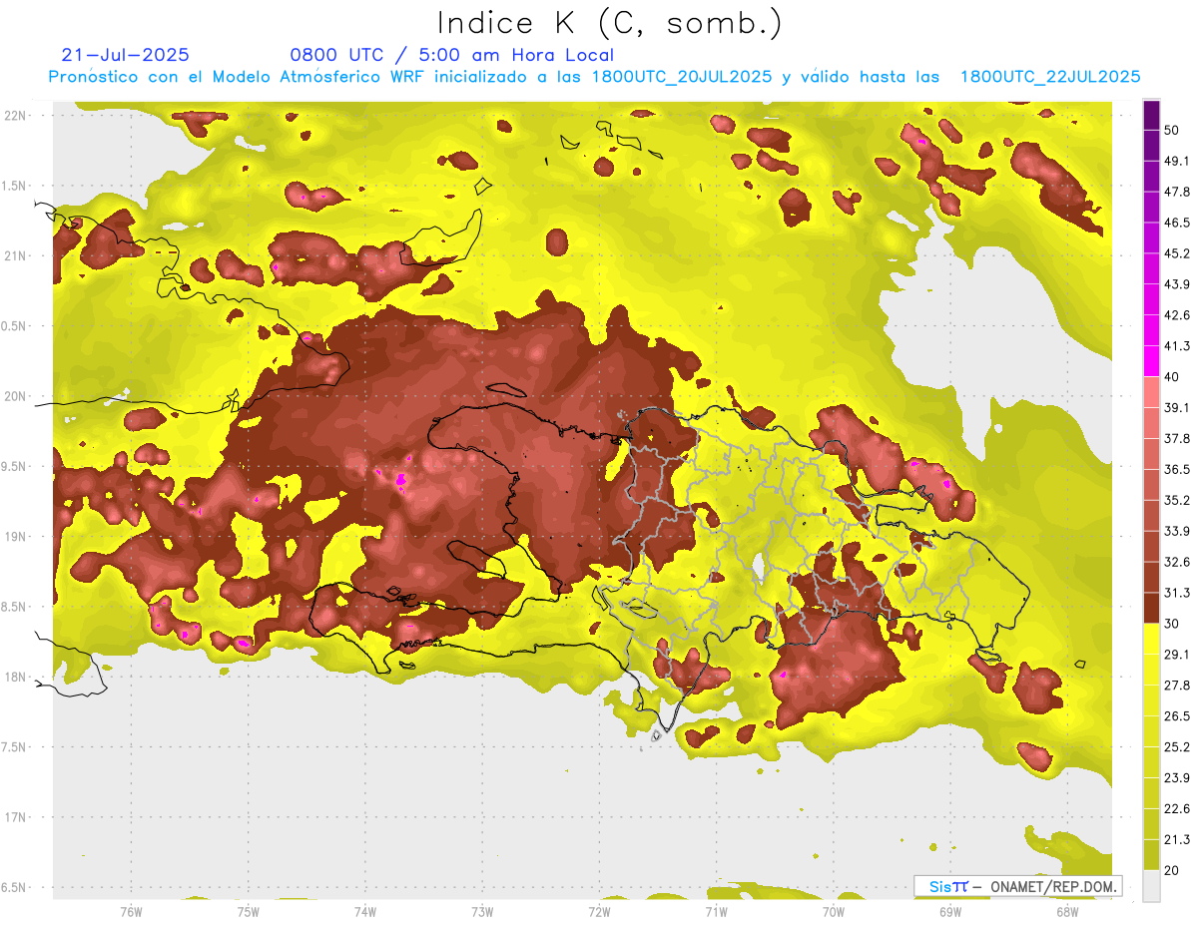Viewport: 1198px width, 925px height.
Task: Click the "47.8" color bar label
Action: click(1177, 192)
